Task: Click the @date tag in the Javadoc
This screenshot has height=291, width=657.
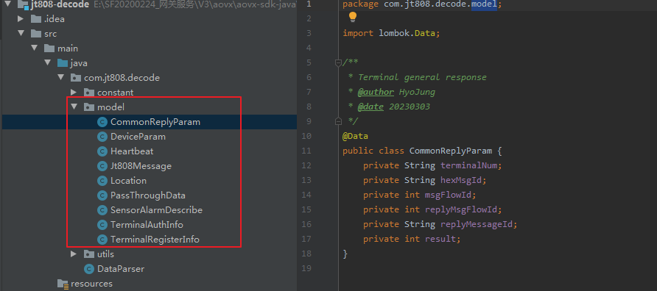Action: click(x=370, y=107)
